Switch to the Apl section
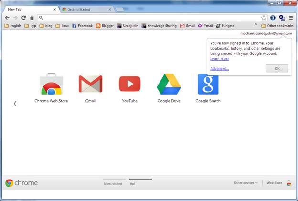Viewport: 298px width, 201px height. click(140, 182)
